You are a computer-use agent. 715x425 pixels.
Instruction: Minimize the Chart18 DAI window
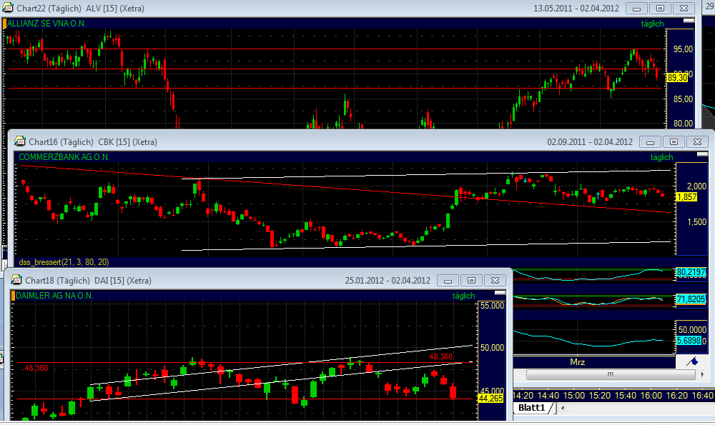point(448,281)
